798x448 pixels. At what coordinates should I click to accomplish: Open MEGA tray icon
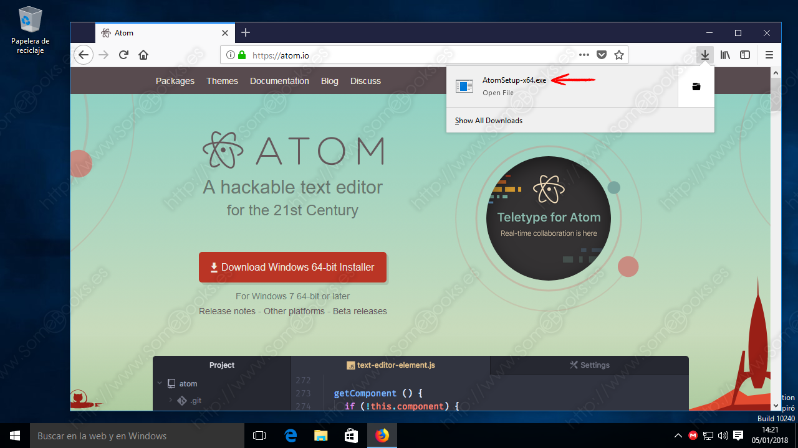[693, 436]
